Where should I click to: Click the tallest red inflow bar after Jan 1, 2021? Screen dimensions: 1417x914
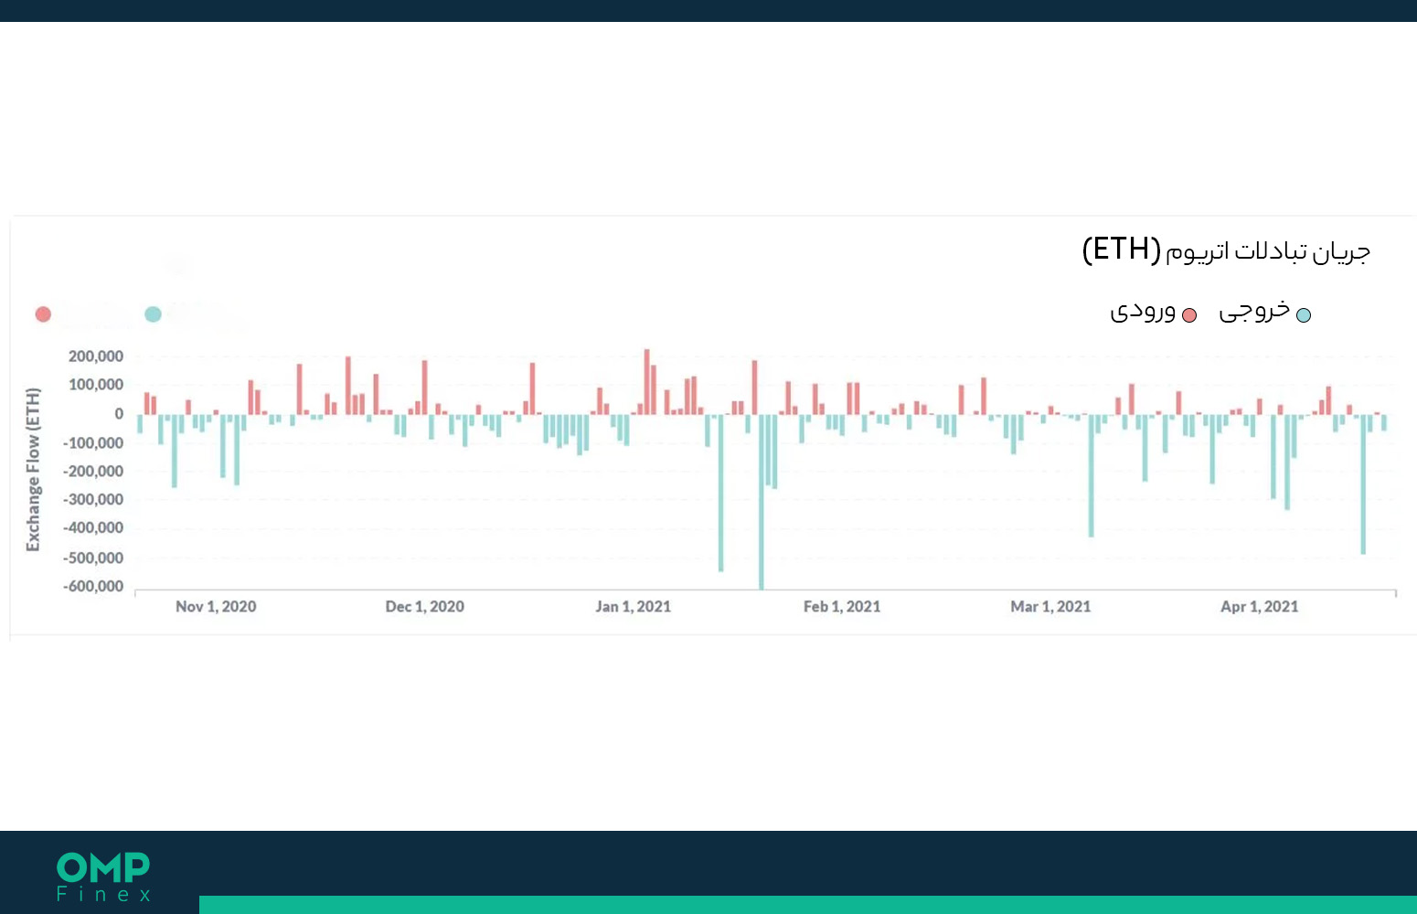click(646, 382)
